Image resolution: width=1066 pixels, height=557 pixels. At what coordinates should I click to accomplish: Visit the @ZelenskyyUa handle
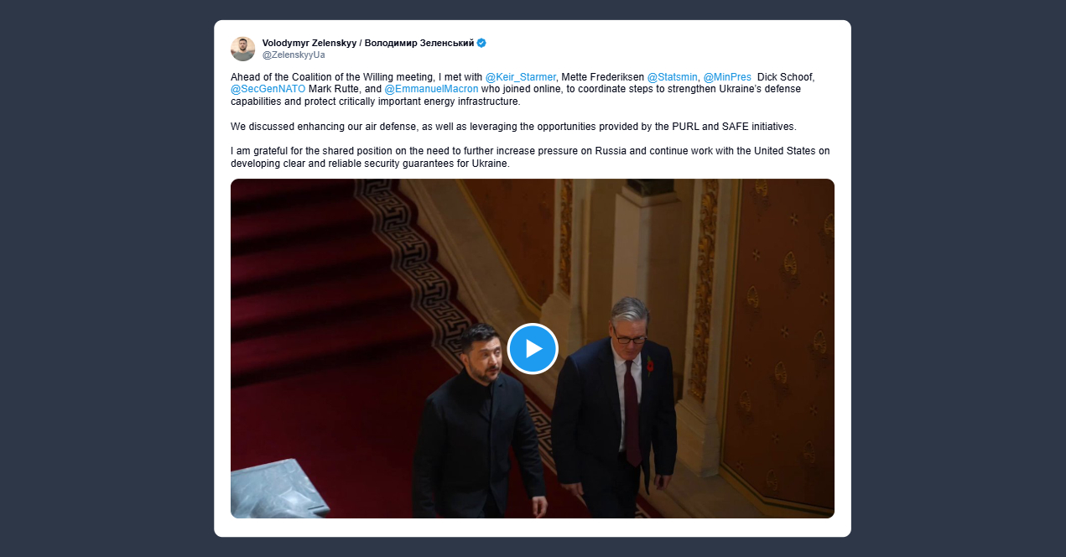[x=294, y=55]
